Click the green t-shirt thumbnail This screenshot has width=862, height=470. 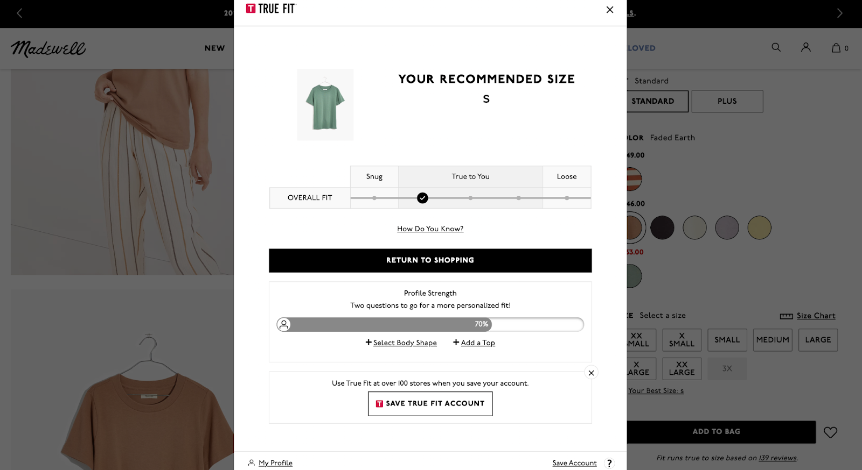[x=325, y=105]
